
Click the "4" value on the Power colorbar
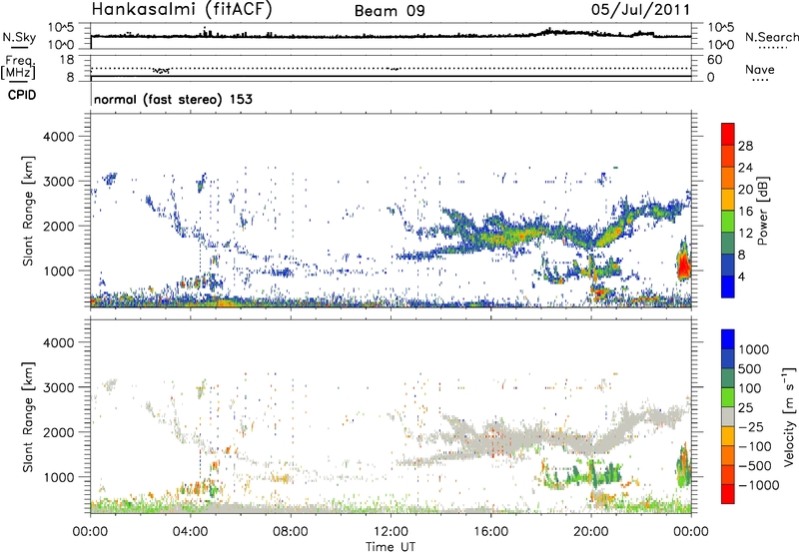click(x=743, y=277)
